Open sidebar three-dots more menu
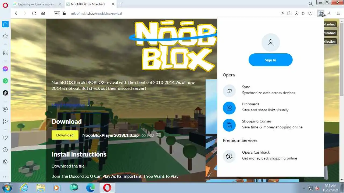The image size is (344, 193). (5, 177)
